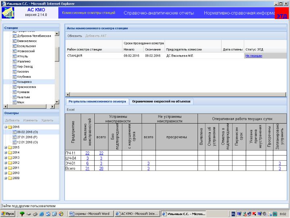
Task: Switch to Результаты комиссионного осмотра tab
Action: 97,101
